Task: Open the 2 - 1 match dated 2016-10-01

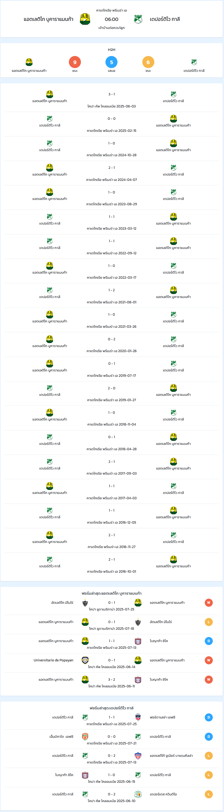Action: pyautogui.click(x=112, y=565)
